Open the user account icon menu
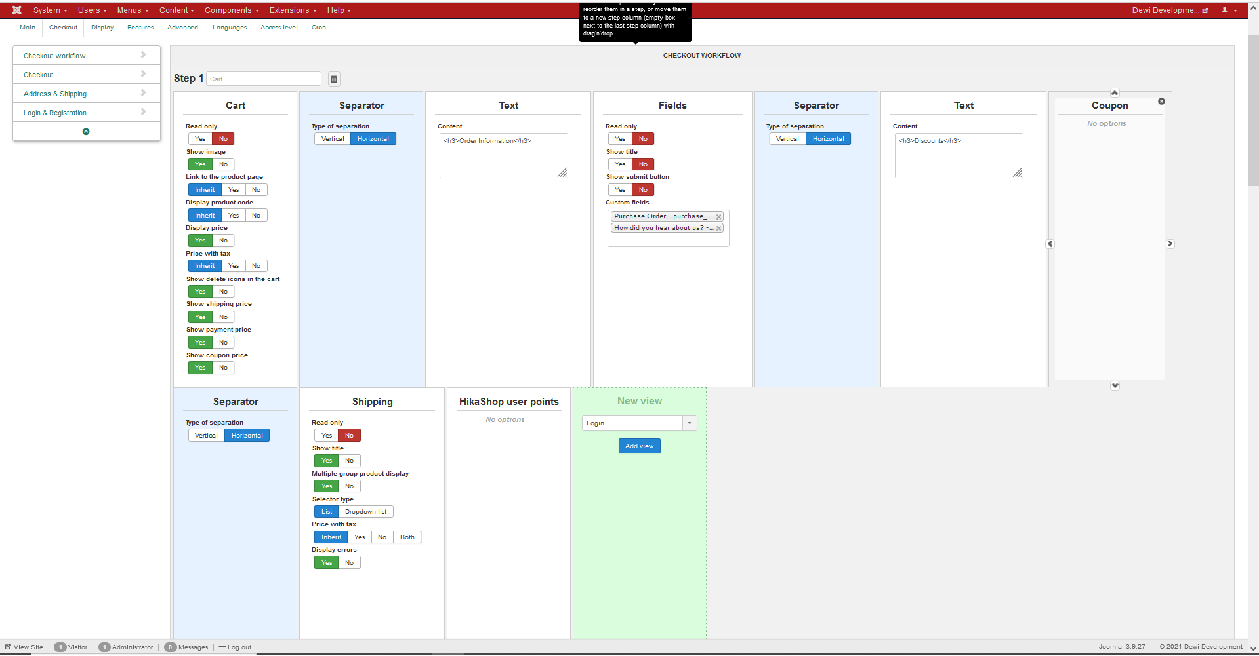Viewport: 1259px width, 656px height. tap(1229, 10)
